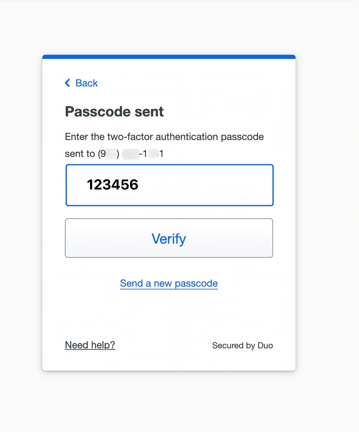The image size is (359, 432).
Task: Click the Secured by Duo label
Action: [x=242, y=345]
